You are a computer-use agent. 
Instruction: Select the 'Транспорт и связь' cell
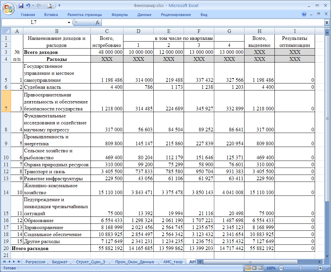click(x=57, y=171)
